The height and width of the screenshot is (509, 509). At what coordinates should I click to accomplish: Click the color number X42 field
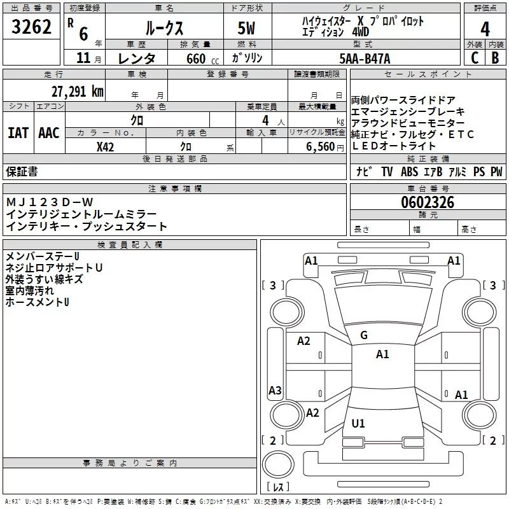(x=106, y=146)
